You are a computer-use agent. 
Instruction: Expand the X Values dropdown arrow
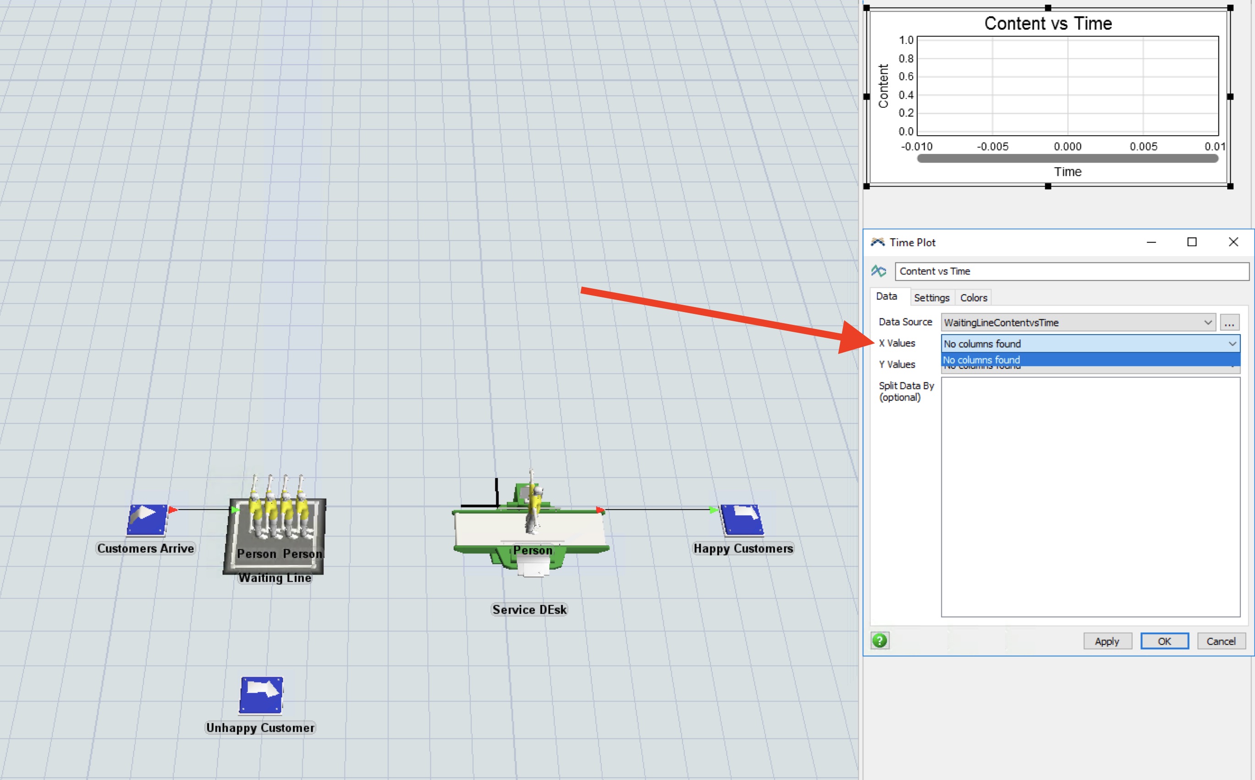coord(1232,344)
